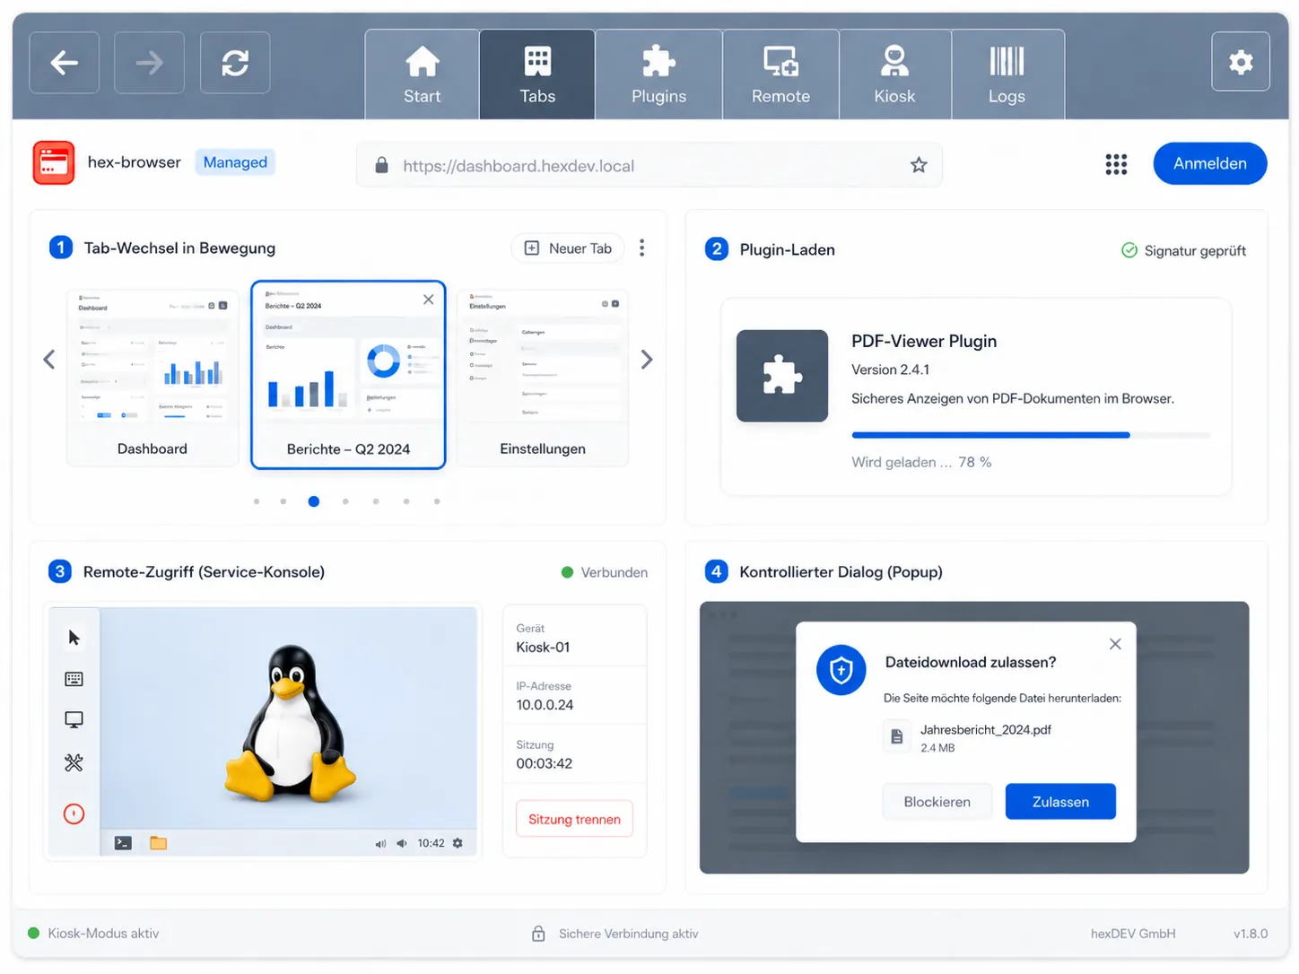Open the tools icon in remote console
Screen dimensions: 1299x974
74,762
